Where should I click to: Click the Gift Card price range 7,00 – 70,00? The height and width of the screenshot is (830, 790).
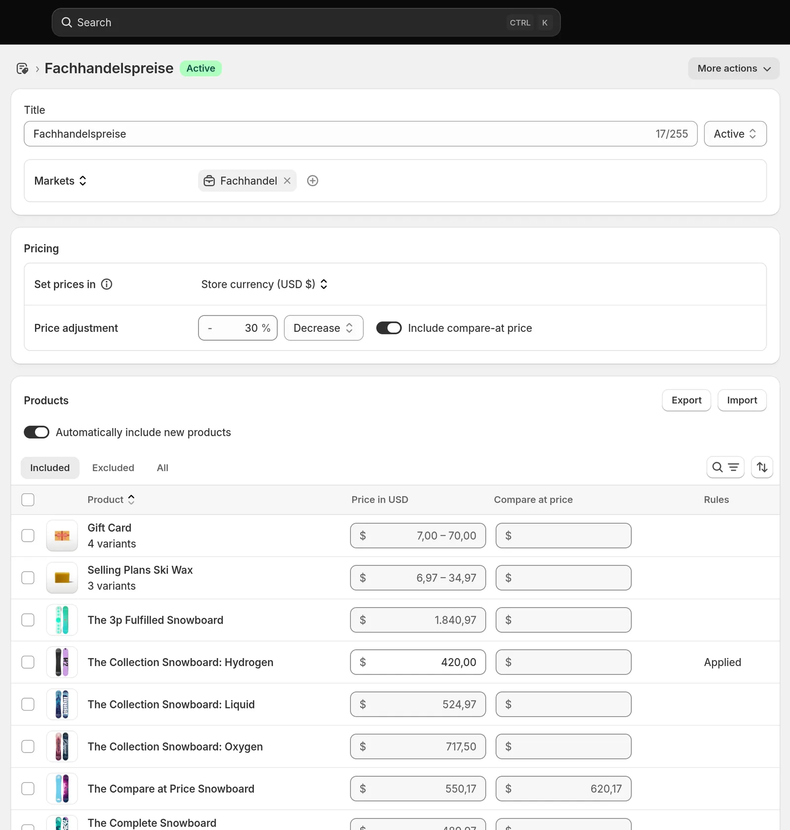click(418, 536)
